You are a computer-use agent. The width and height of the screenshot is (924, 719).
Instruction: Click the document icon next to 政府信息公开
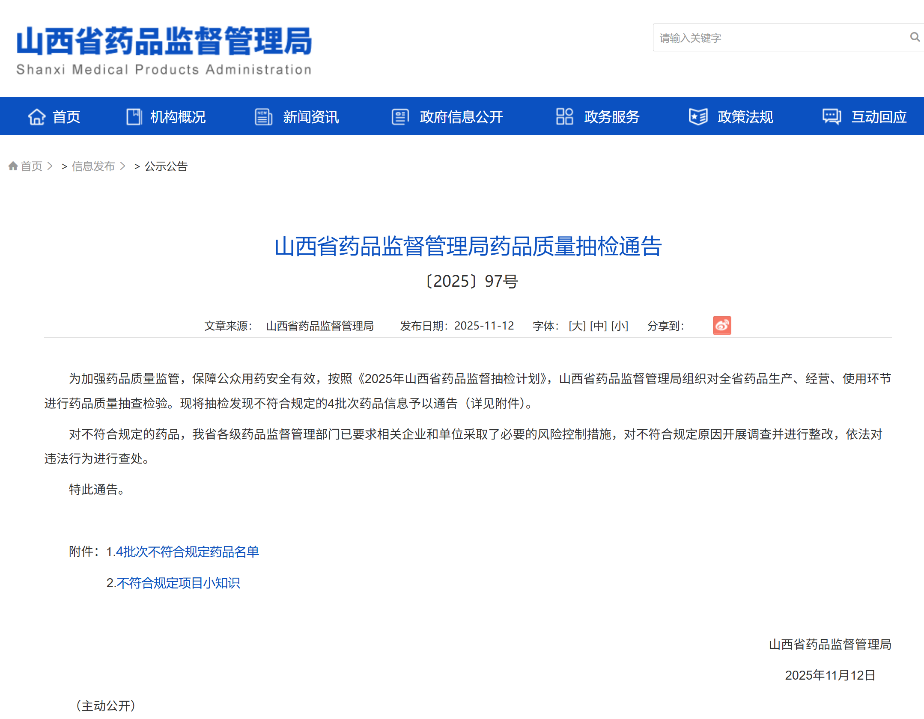click(x=400, y=117)
